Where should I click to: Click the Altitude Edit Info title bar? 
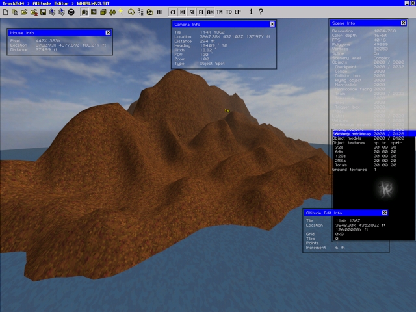point(346,213)
